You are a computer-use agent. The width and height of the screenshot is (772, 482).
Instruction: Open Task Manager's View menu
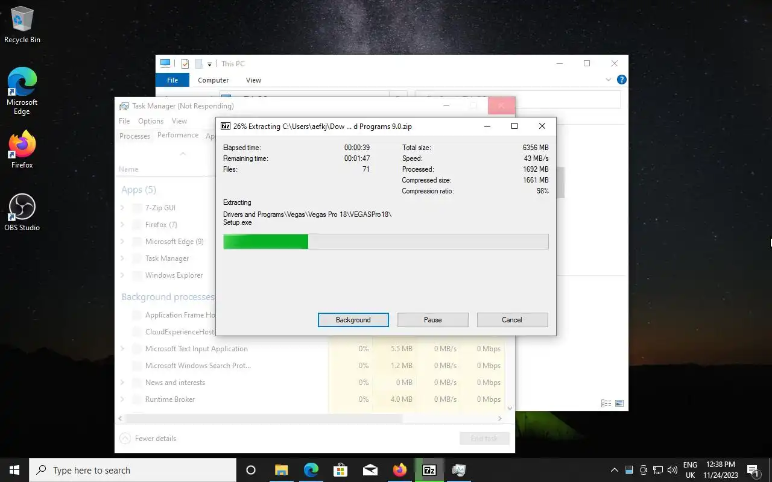[180, 121]
